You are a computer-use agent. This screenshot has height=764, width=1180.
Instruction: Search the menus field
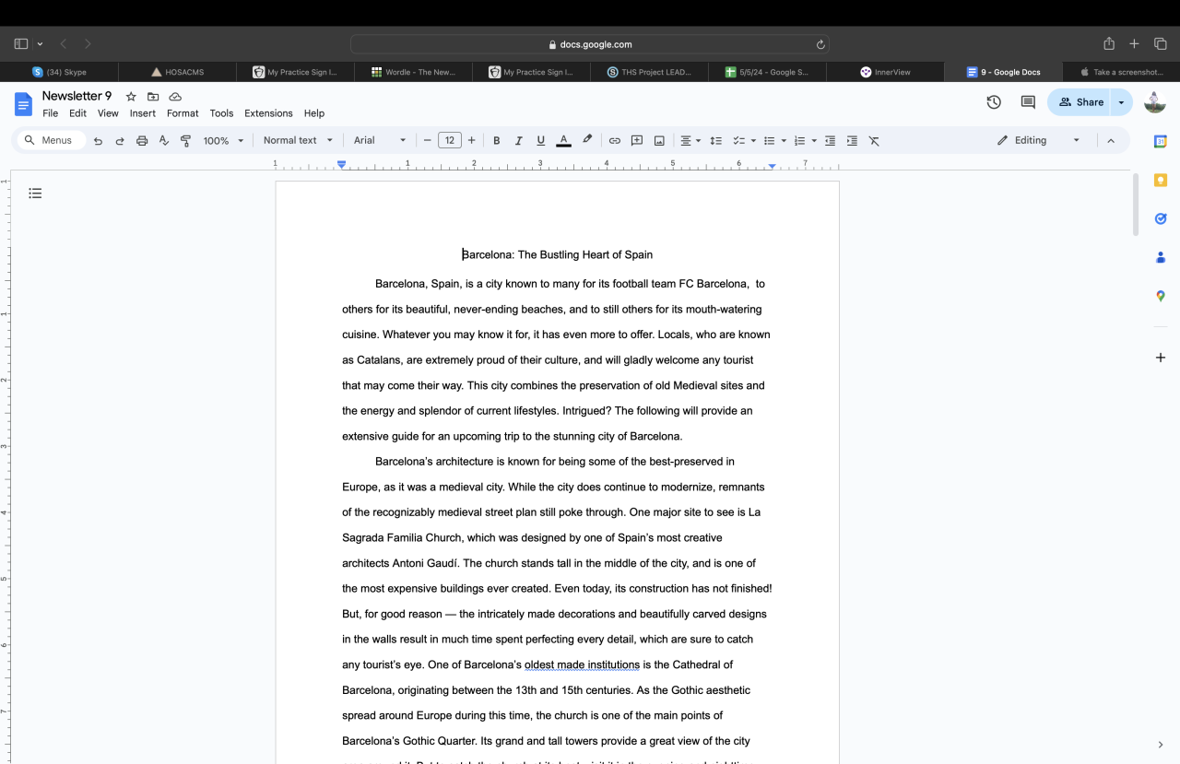[x=52, y=141]
